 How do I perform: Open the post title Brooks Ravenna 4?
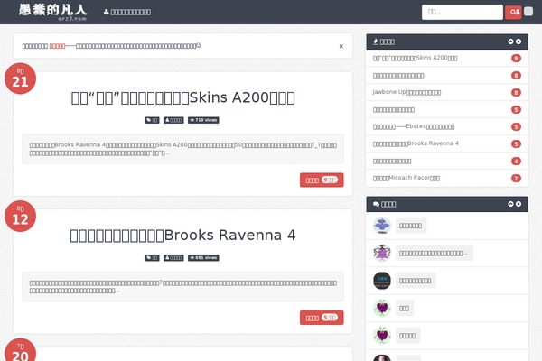182,236
